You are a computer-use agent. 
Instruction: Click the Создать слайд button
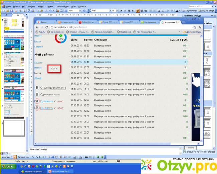[206, 11]
